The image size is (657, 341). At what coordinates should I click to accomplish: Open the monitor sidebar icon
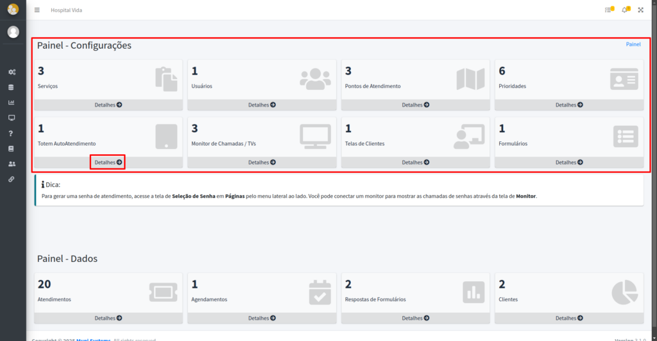12,118
